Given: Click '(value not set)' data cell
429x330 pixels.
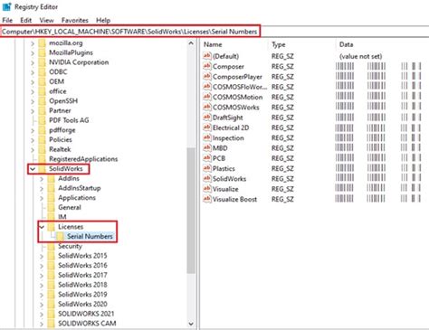Looking at the screenshot, I should pos(360,56).
